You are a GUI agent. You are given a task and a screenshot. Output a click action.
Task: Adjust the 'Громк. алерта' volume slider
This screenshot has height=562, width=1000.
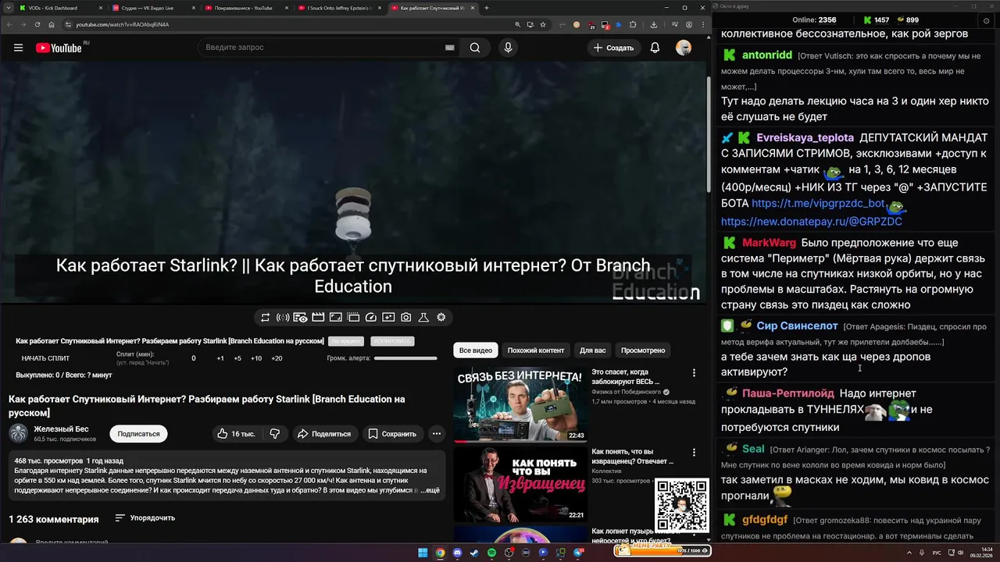405,358
